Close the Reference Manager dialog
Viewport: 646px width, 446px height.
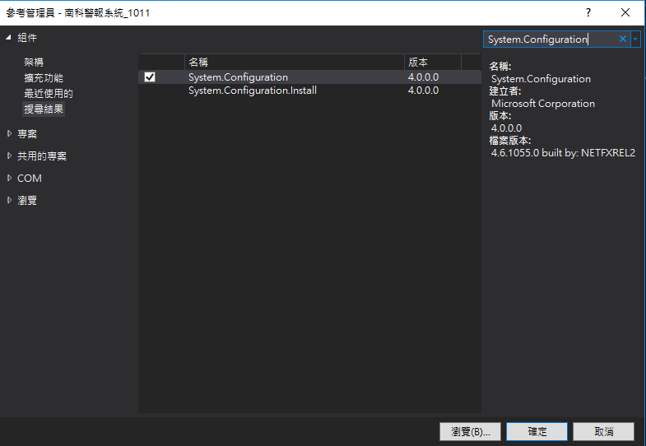coord(626,12)
